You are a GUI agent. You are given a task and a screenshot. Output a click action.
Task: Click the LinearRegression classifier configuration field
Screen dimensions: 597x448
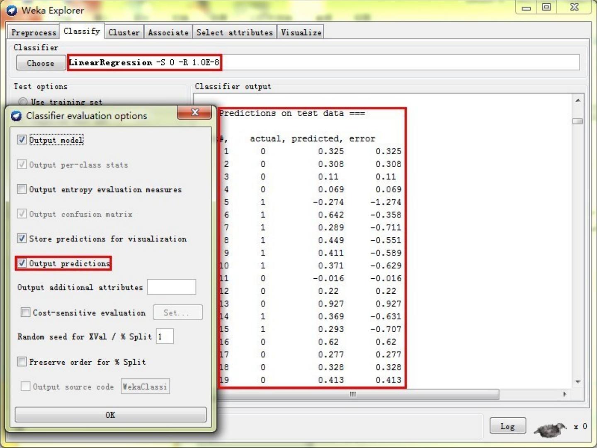[x=323, y=63]
